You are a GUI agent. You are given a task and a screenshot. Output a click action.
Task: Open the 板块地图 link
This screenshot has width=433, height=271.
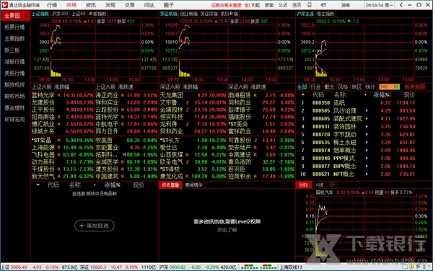415,87
